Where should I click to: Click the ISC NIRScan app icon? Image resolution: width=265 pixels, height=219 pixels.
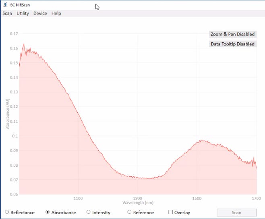(x=5, y=5)
